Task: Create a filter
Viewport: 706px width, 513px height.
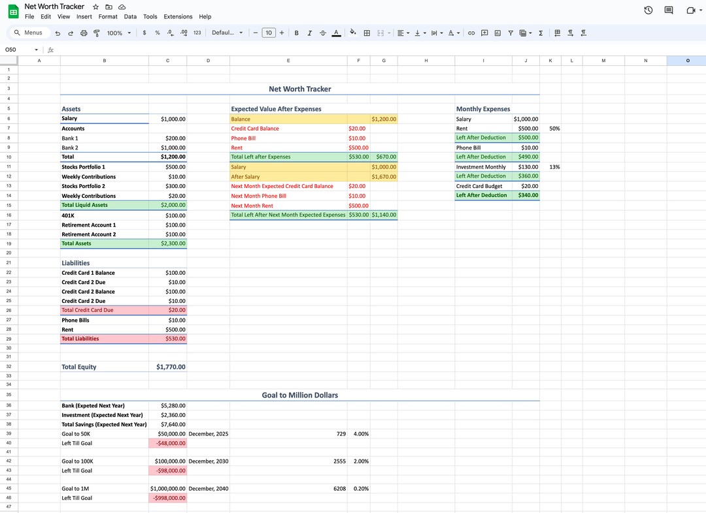Action: coord(511,33)
